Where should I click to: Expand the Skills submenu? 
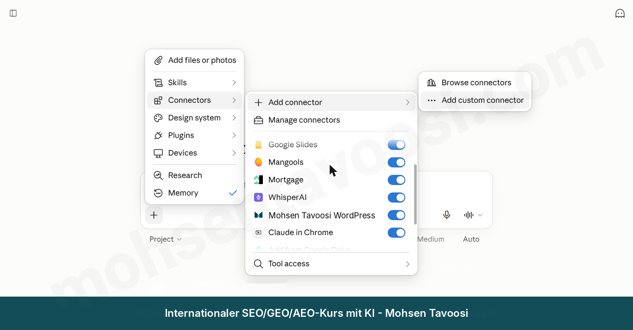tap(195, 83)
